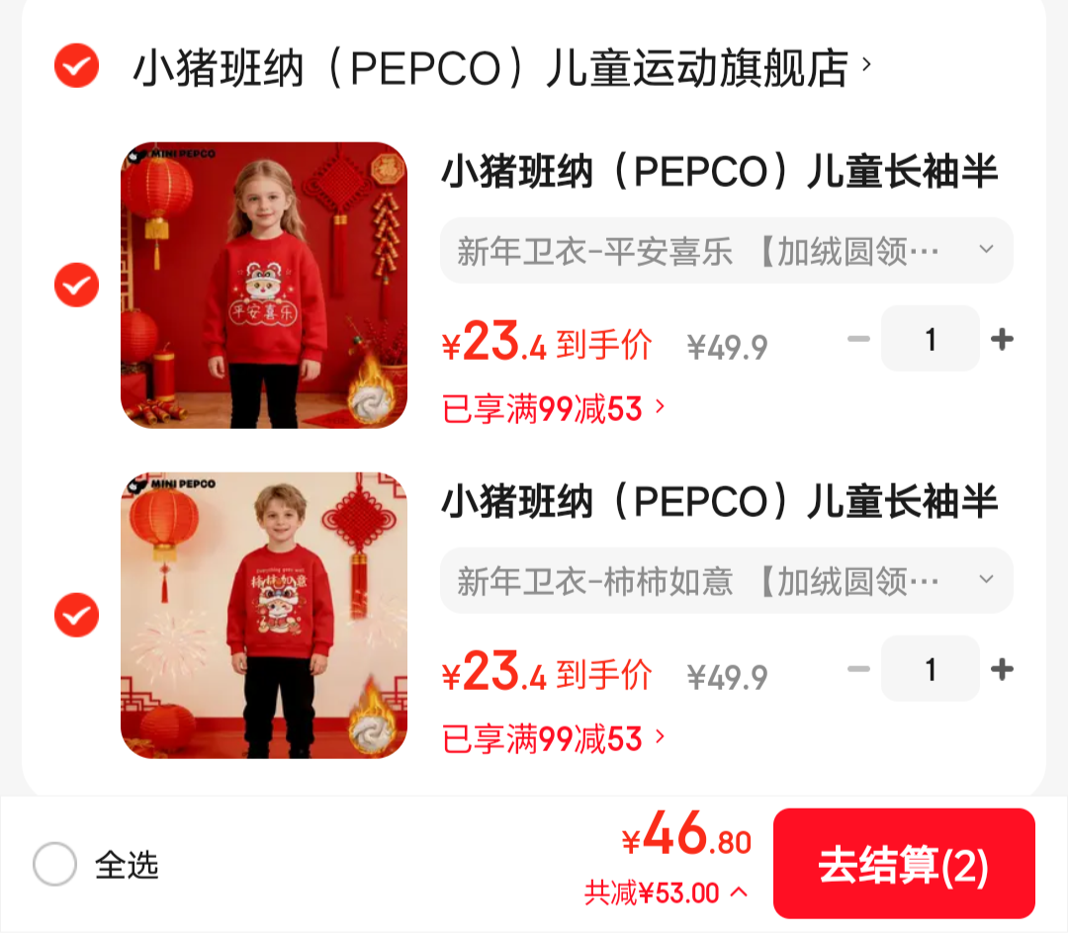Image resolution: width=1068 pixels, height=935 pixels.
Task: Decrease quantity of 平安喜乐 sweatshirt with minus
Action: tap(858, 338)
